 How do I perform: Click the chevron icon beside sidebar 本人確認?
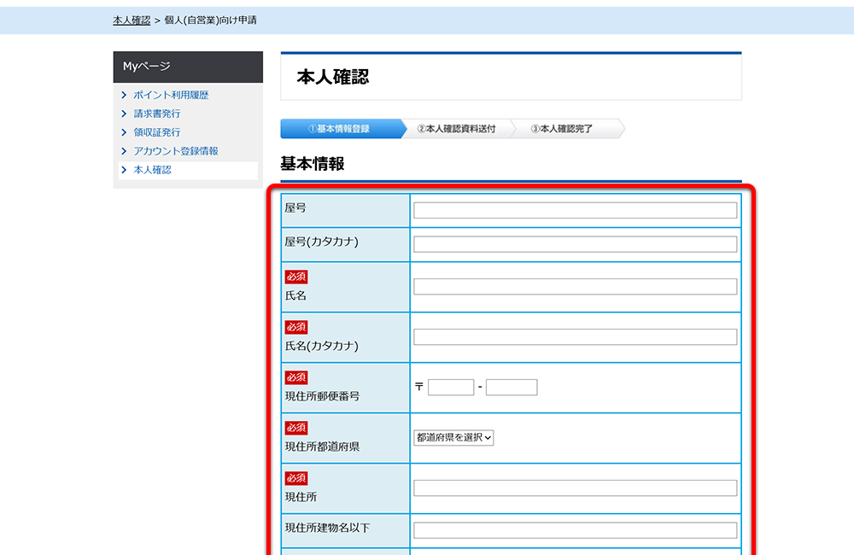click(x=126, y=170)
